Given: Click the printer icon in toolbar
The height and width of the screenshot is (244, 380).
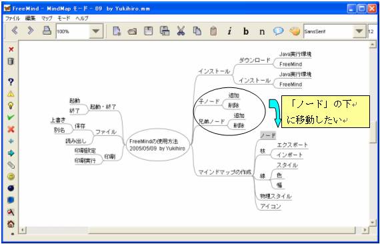Looking at the screenshot, I should coord(47,31).
